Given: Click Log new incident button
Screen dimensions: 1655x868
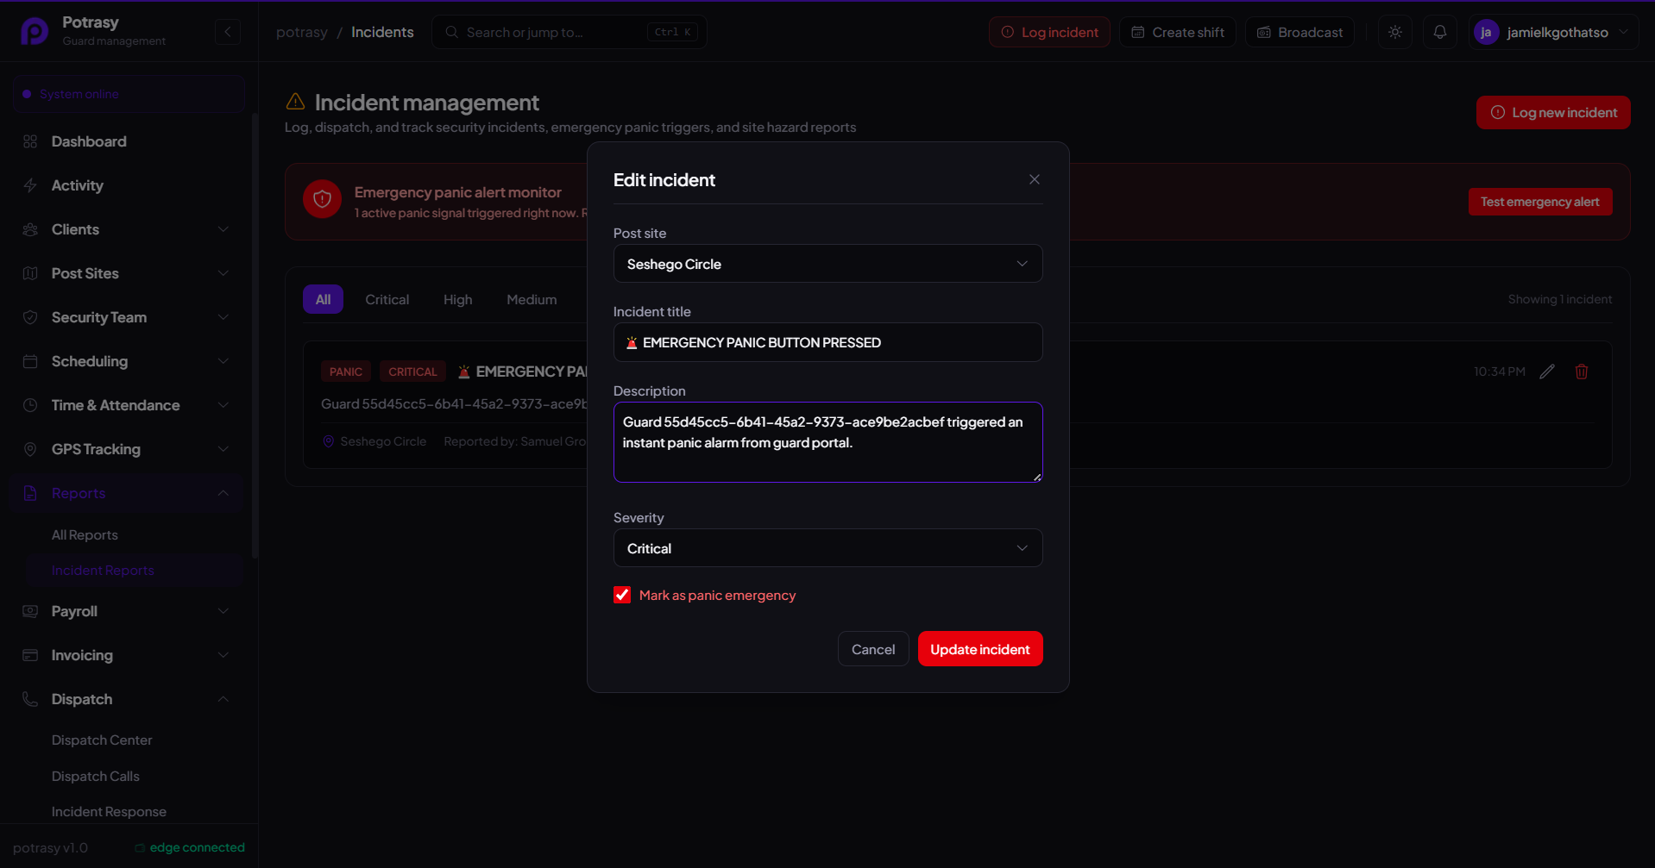Looking at the screenshot, I should 1553,112.
